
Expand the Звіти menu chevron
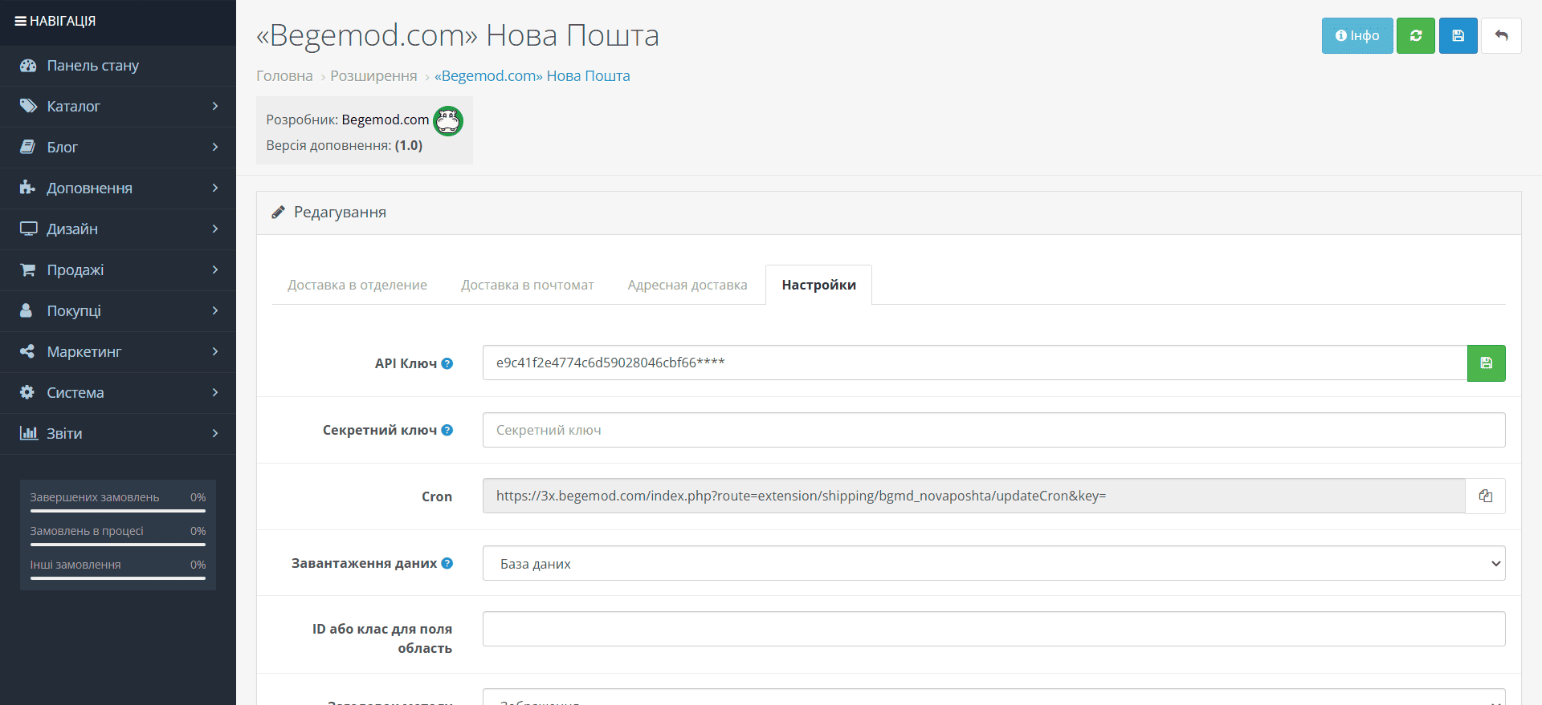tap(215, 433)
